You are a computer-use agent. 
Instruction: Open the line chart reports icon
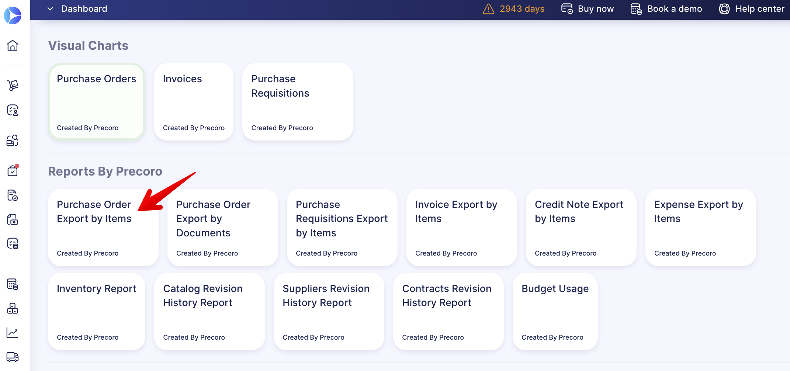(x=13, y=333)
